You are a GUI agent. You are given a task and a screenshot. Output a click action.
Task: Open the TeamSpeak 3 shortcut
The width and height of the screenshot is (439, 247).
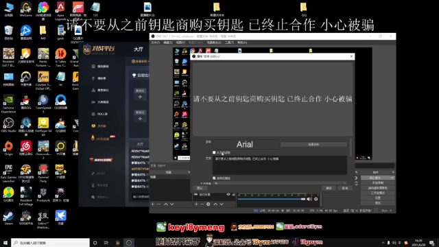[x=43, y=104]
